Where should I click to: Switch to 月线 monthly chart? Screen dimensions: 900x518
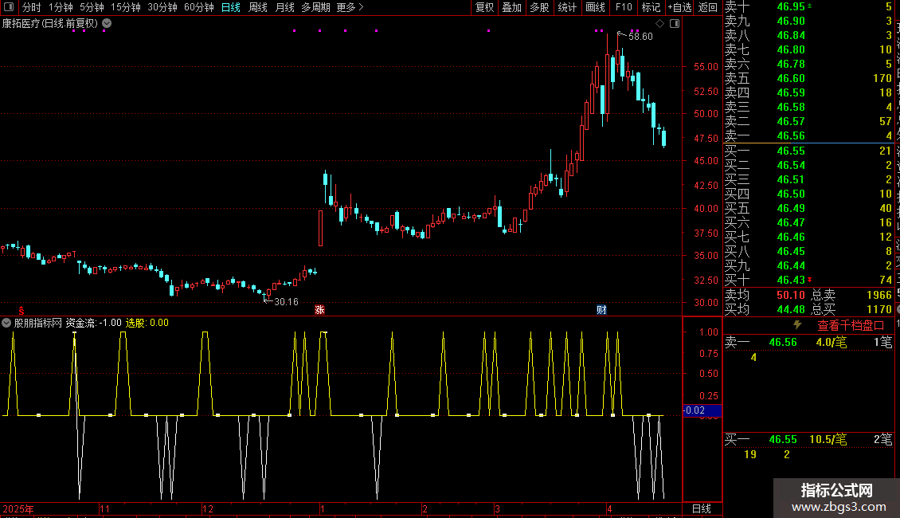(284, 7)
